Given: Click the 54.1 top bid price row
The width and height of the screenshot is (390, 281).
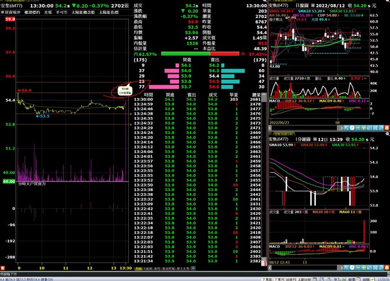Looking at the screenshot, I should pos(187,65).
